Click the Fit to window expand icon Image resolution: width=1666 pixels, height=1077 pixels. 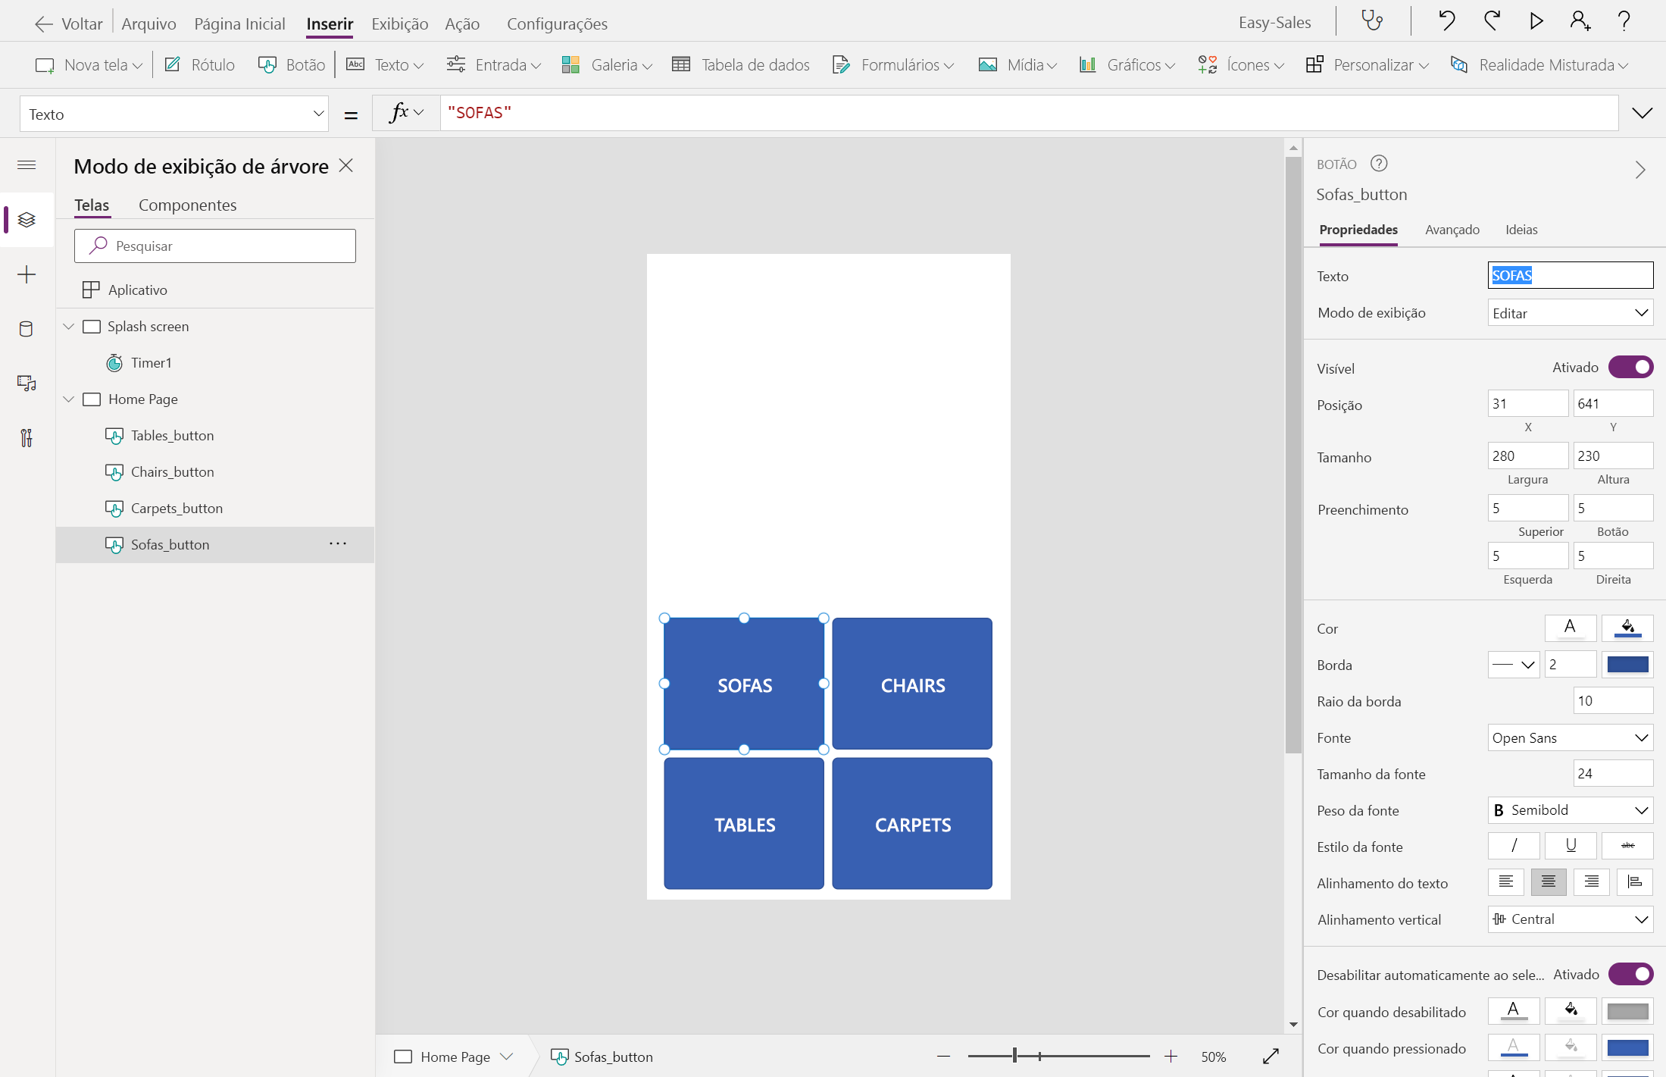pyautogui.click(x=1271, y=1056)
